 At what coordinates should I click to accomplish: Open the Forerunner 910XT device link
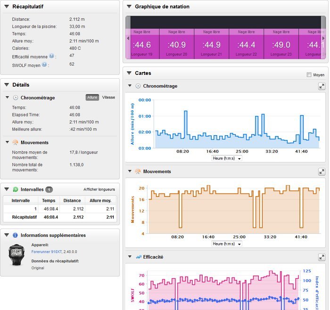pos(47,252)
